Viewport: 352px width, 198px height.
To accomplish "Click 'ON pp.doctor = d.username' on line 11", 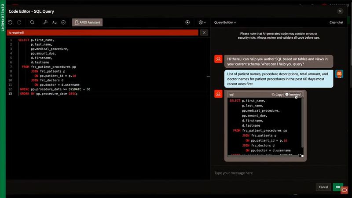I will (x=57, y=84).
